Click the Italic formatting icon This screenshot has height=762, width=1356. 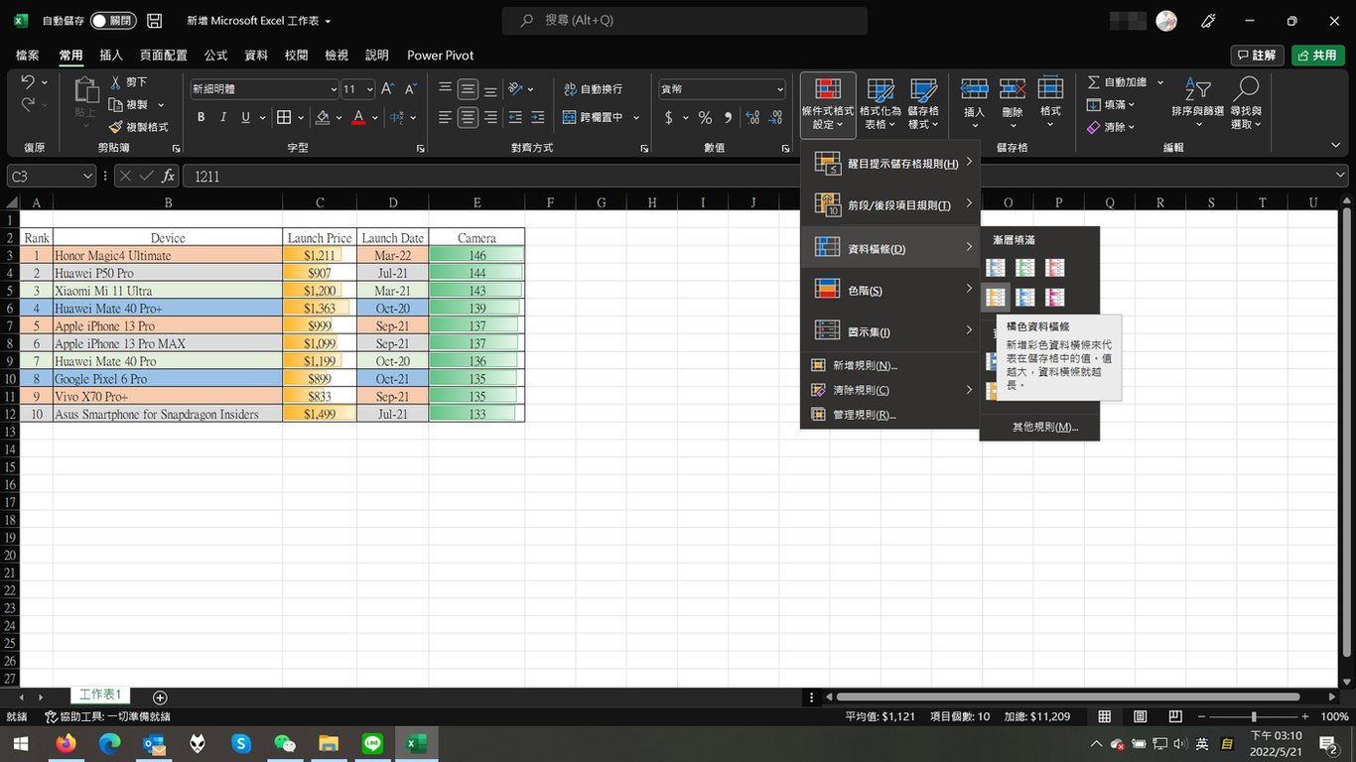222,117
